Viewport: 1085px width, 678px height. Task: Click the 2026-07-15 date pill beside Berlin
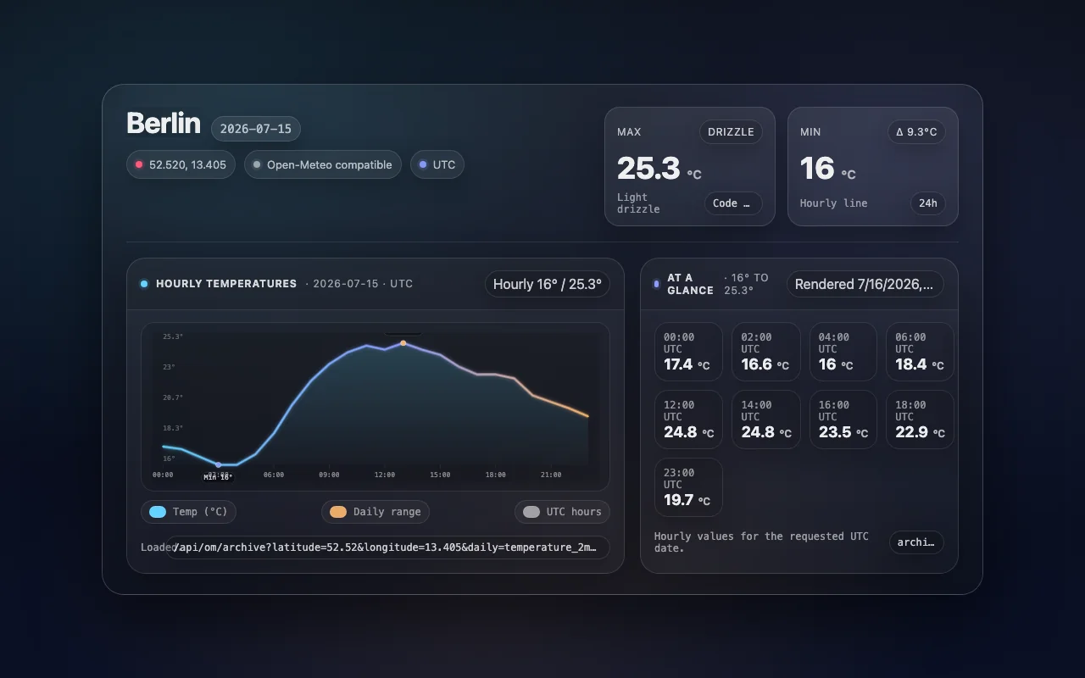(x=255, y=129)
